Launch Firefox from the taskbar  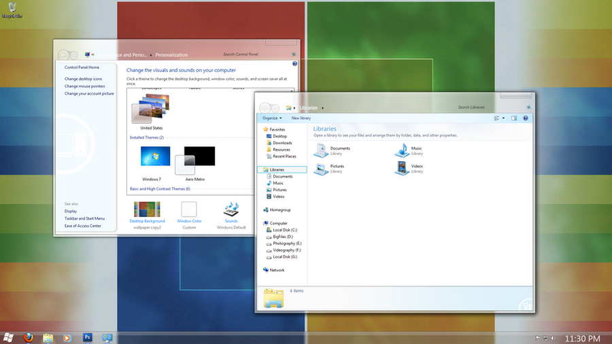click(28, 338)
